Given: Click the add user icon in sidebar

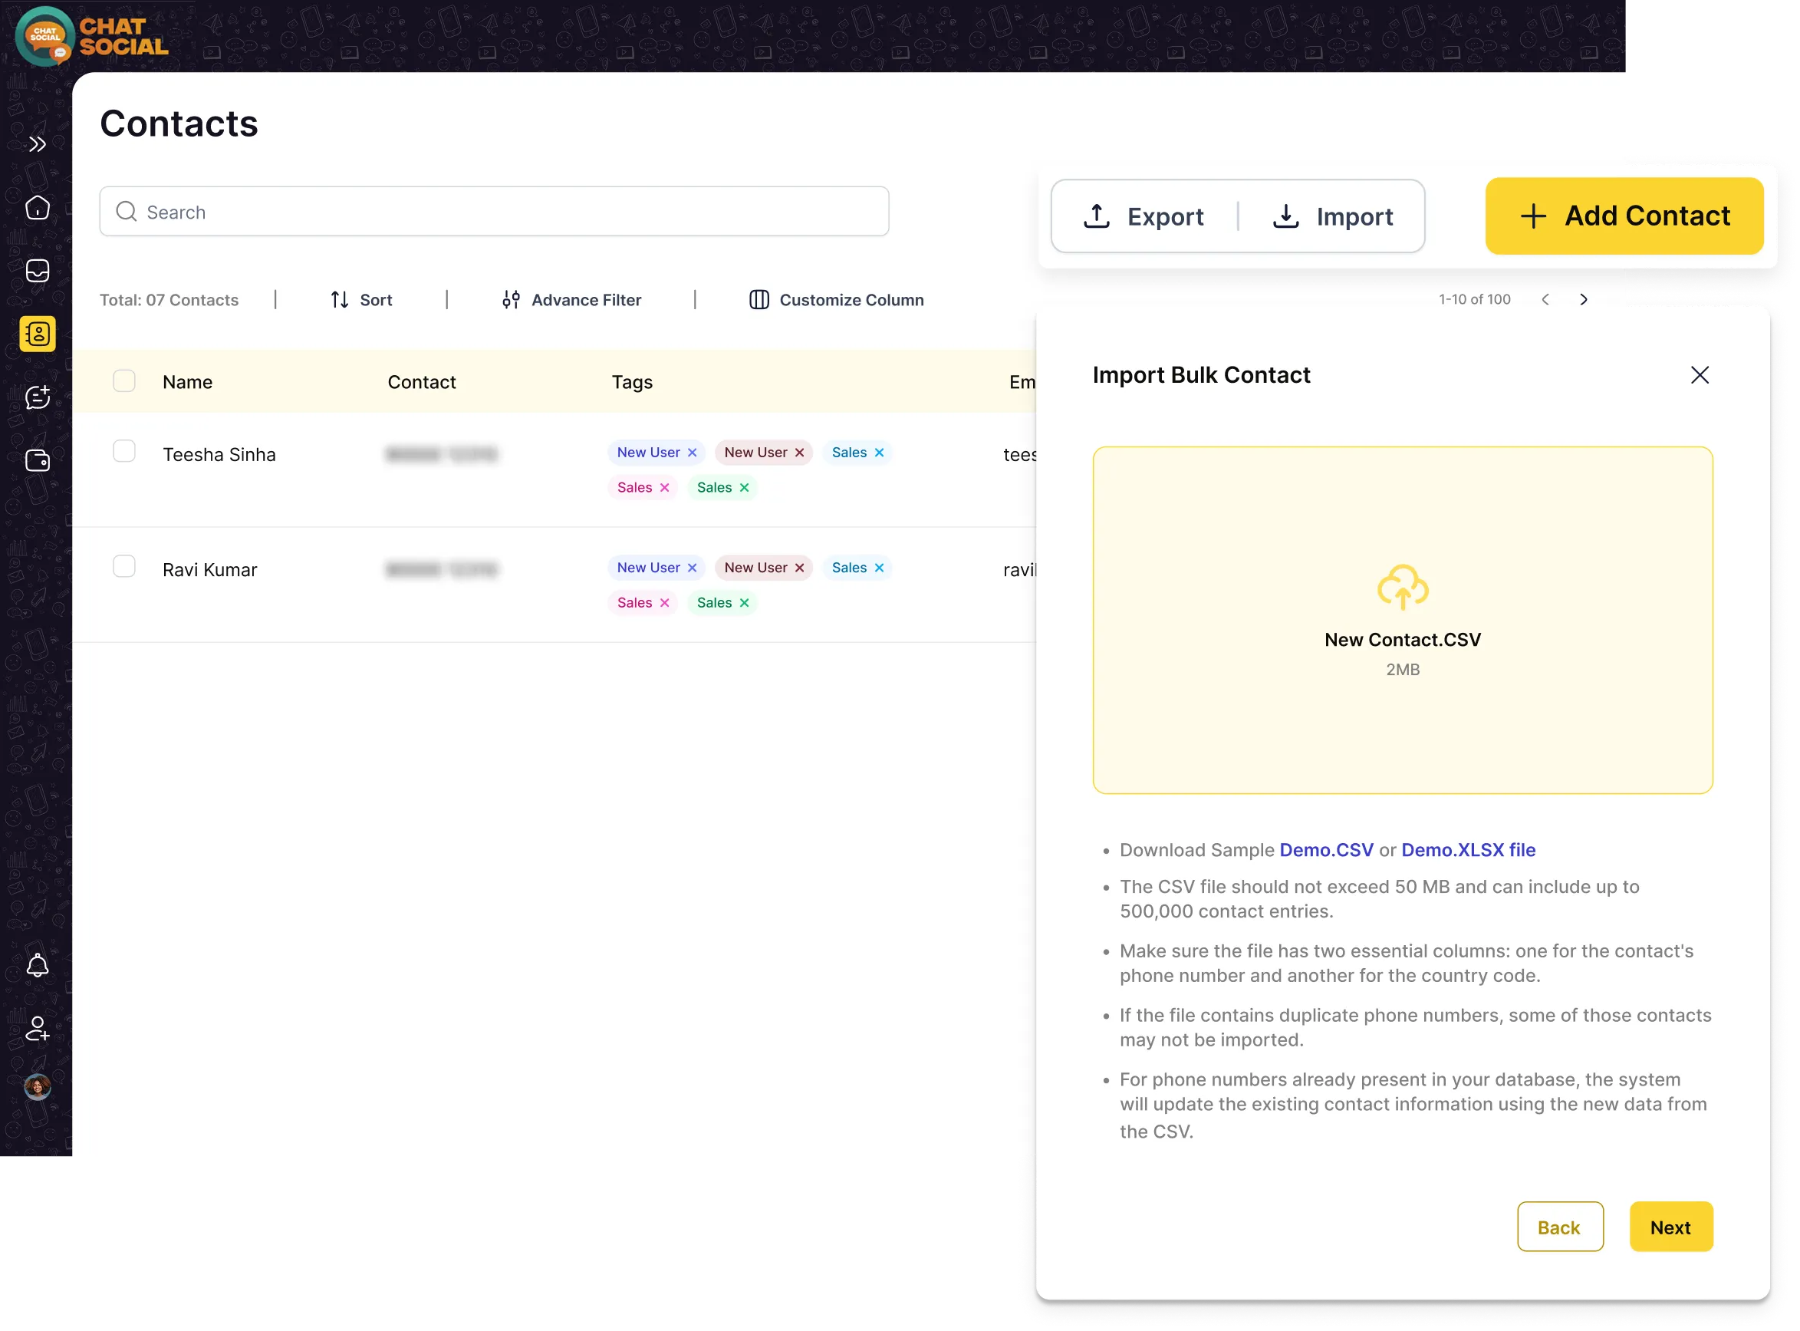Looking at the screenshot, I should (37, 1029).
